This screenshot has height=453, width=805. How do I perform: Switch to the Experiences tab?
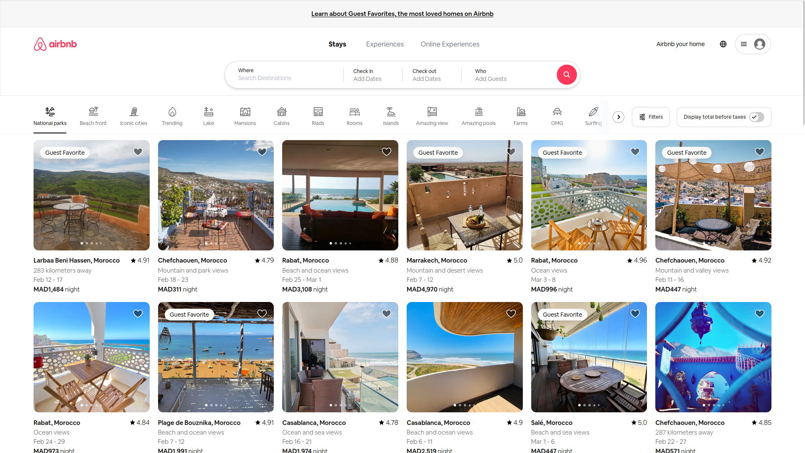[384, 44]
